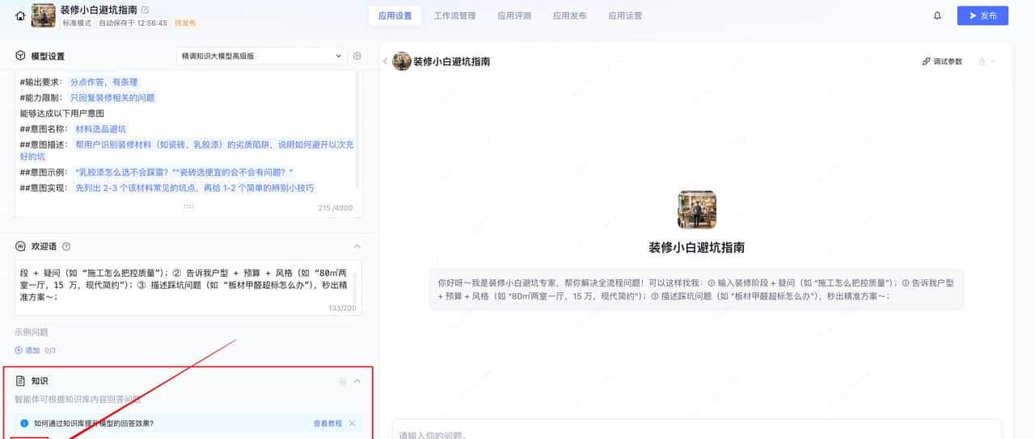Open 调试参数 debug parameters
This screenshot has width=1035, height=439.
942,61
